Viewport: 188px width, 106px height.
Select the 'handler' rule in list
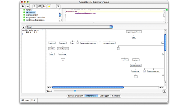[29, 10]
